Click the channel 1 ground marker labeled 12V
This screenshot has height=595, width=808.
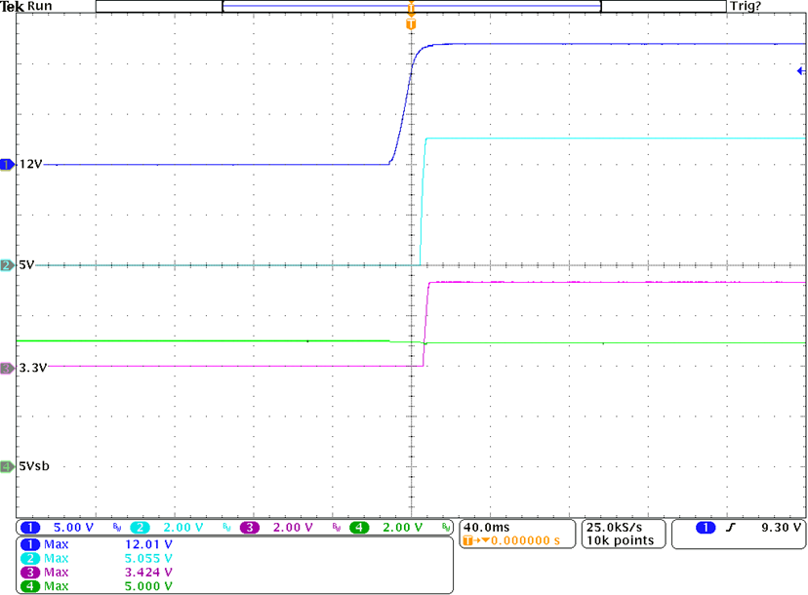[7, 165]
